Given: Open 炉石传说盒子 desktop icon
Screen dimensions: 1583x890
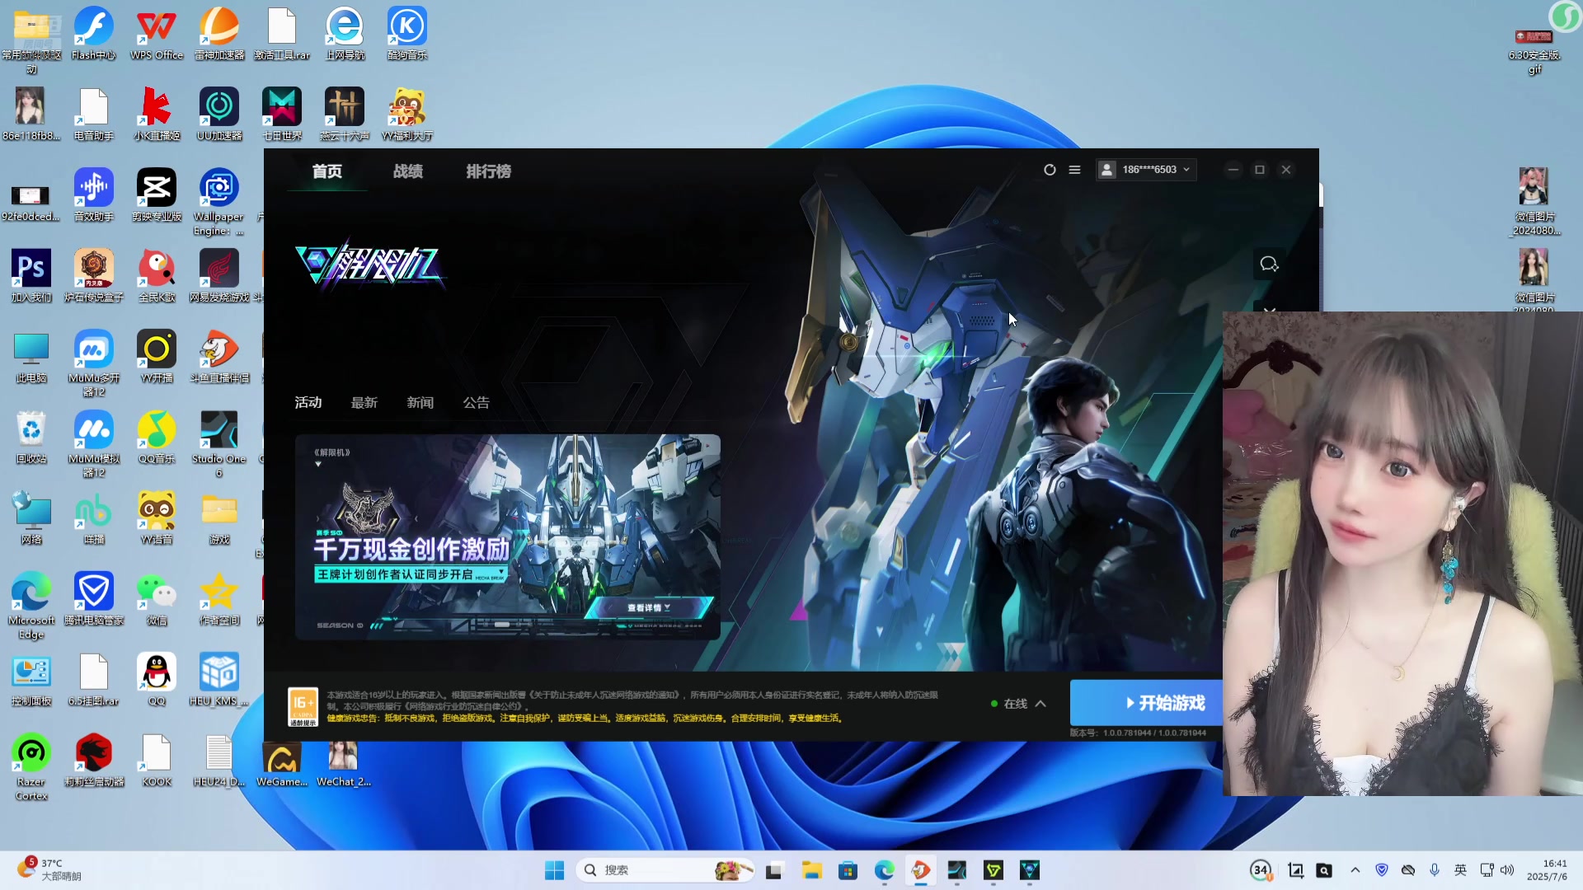Looking at the screenshot, I should click(x=94, y=277).
